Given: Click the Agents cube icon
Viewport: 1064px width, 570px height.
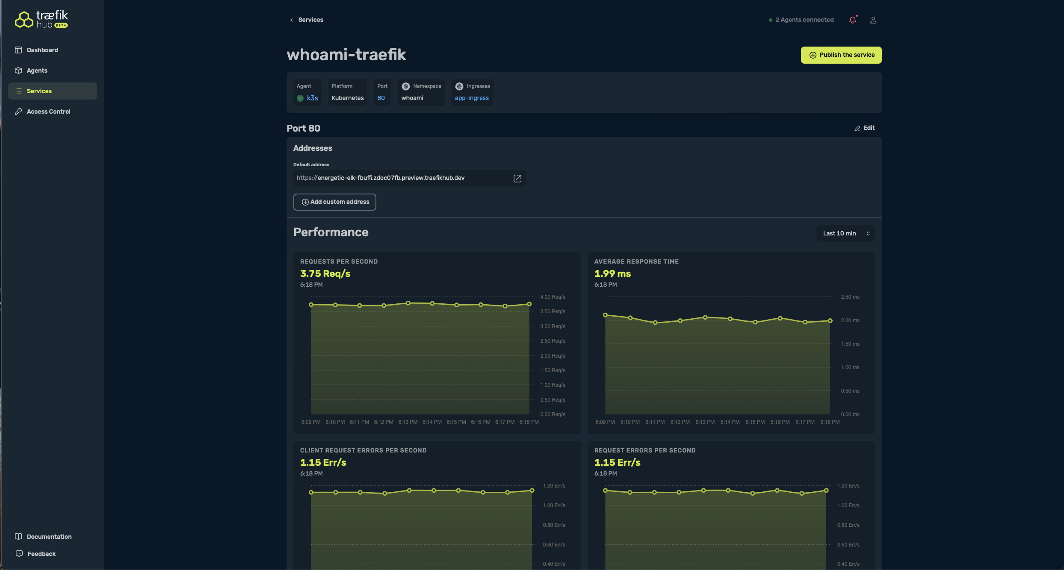Looking at the screenshot, I should click(x=18, y=71).
